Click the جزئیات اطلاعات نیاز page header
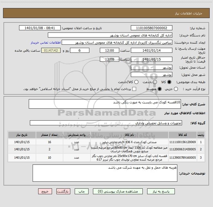 [x=189, y=13]
